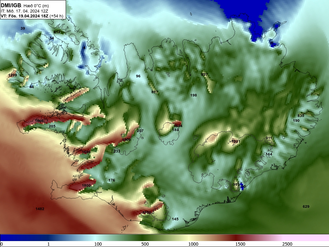The width and height of the screenshot is (329, 247).
Task: Click the legend label 100
Action: click(x=98, y=244)
